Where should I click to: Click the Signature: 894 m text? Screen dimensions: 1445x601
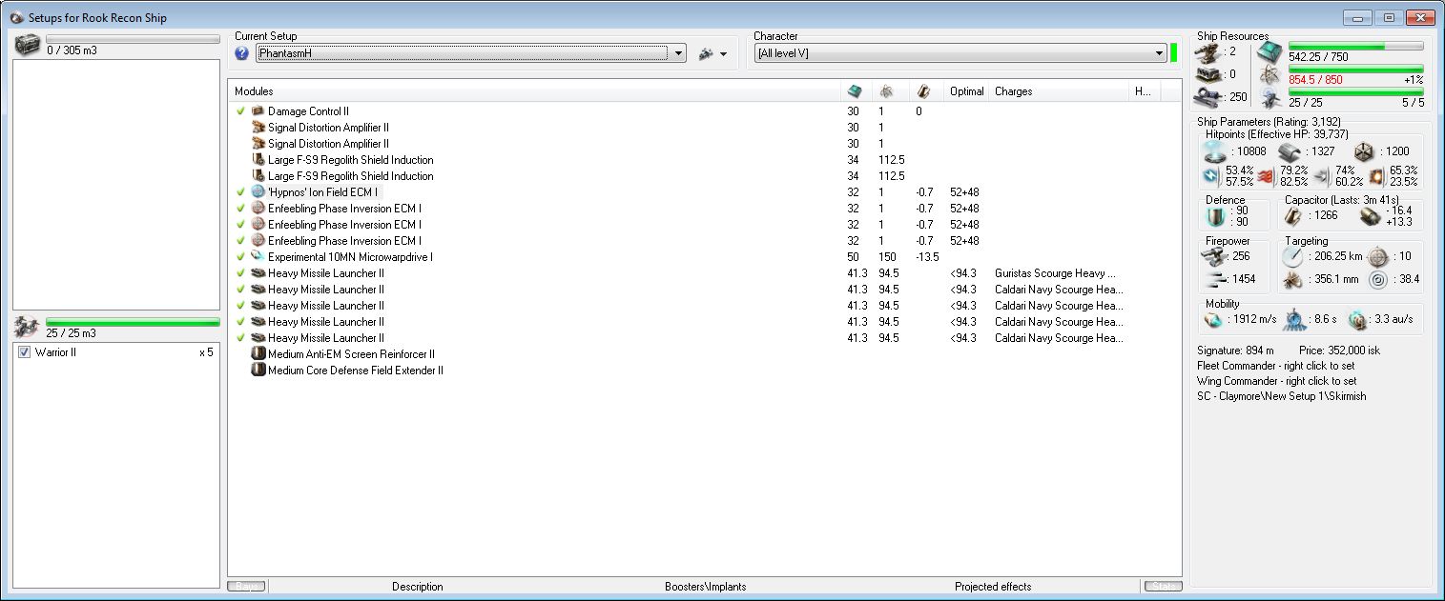tap(1233, 351)
